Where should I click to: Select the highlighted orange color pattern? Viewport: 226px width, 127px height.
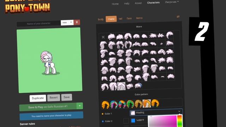tap(147, 103)
